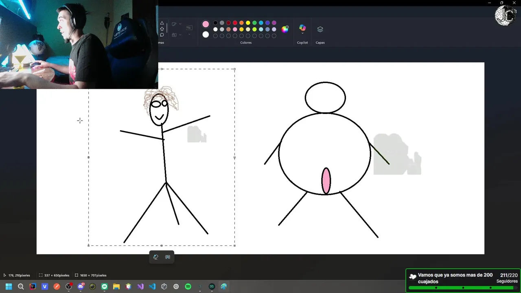
Task: Click the generative erase icon on floating toolbar
Action: [x=155, y=257]
